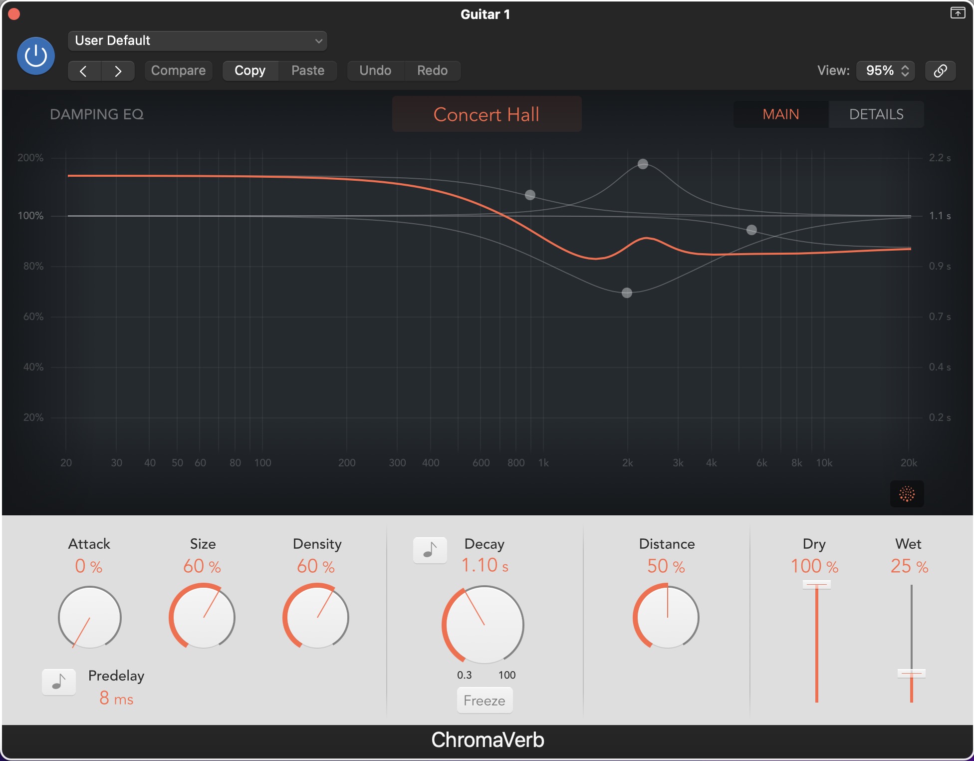Click the Density 60 % value
The width and height of the screenshot is (974, 761).
[x=316, y=566]
